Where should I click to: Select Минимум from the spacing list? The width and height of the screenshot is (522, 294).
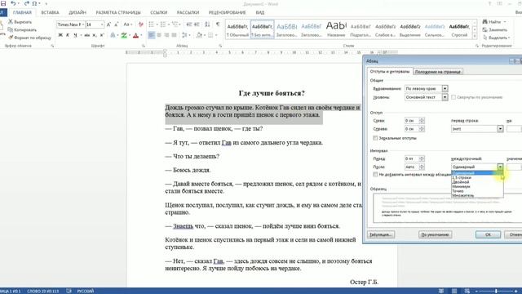coord(477,186)
